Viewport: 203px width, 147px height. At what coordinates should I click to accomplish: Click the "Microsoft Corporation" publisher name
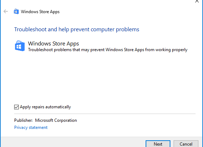pos(56,120)
